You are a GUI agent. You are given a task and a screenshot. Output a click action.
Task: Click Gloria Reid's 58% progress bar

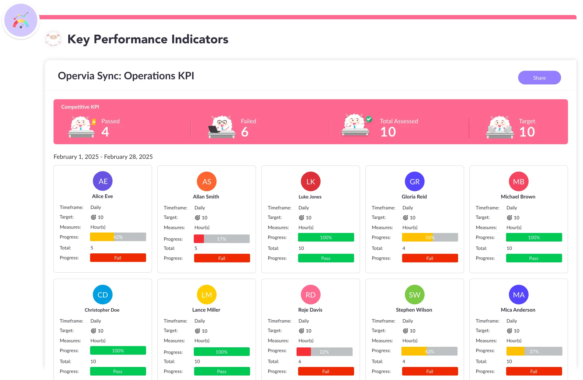430,237
